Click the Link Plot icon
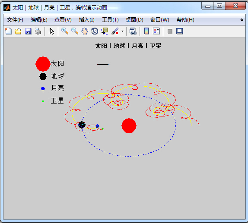 point(133,31)
